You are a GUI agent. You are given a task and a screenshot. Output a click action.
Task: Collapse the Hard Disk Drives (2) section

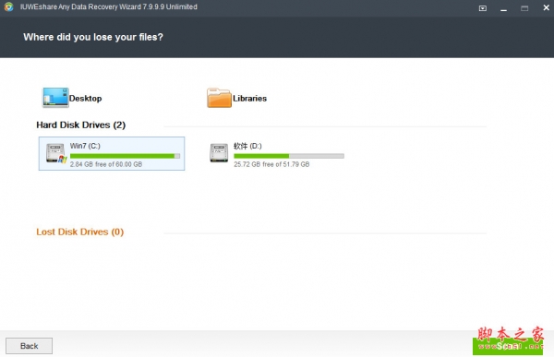click(x=81, y=125)
